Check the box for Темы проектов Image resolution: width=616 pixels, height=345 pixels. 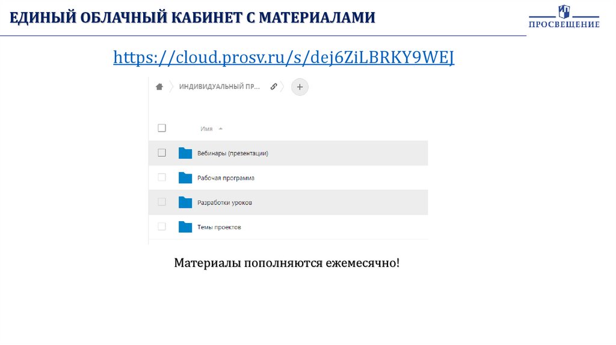[x=162, y=227]
